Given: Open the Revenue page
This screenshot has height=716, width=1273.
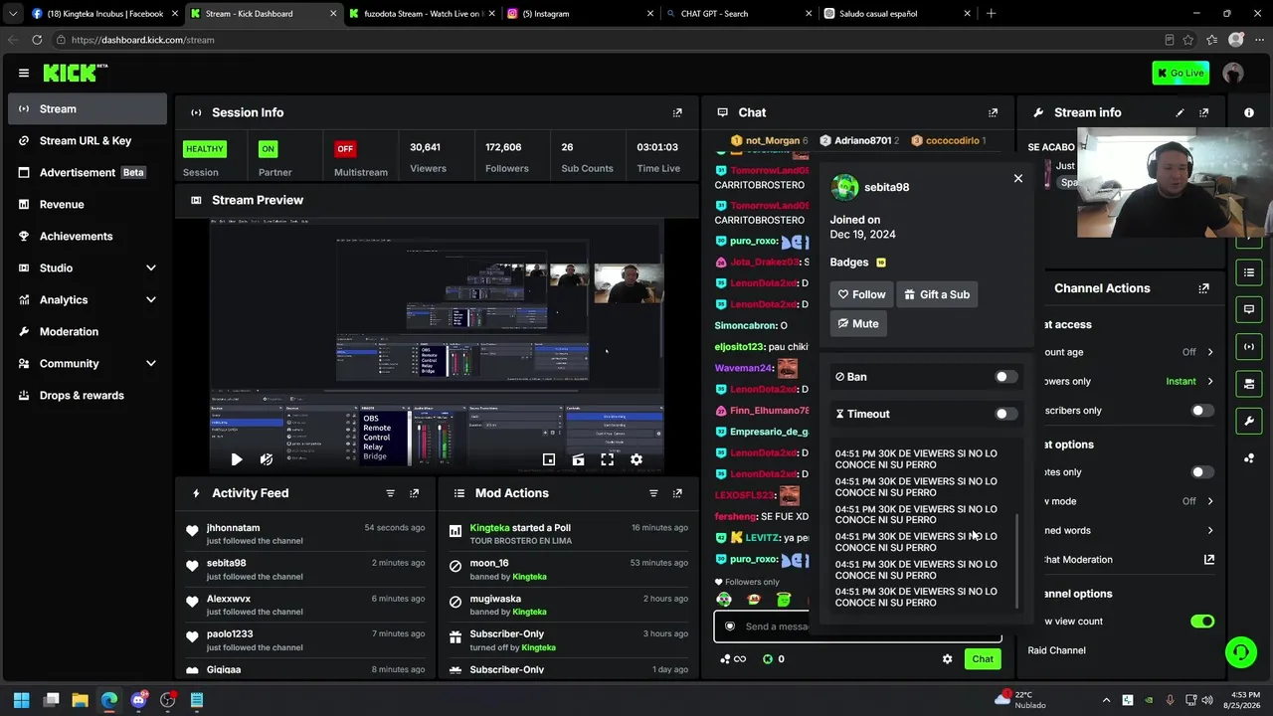Looking at the screenshot, I should pos(88,205).
